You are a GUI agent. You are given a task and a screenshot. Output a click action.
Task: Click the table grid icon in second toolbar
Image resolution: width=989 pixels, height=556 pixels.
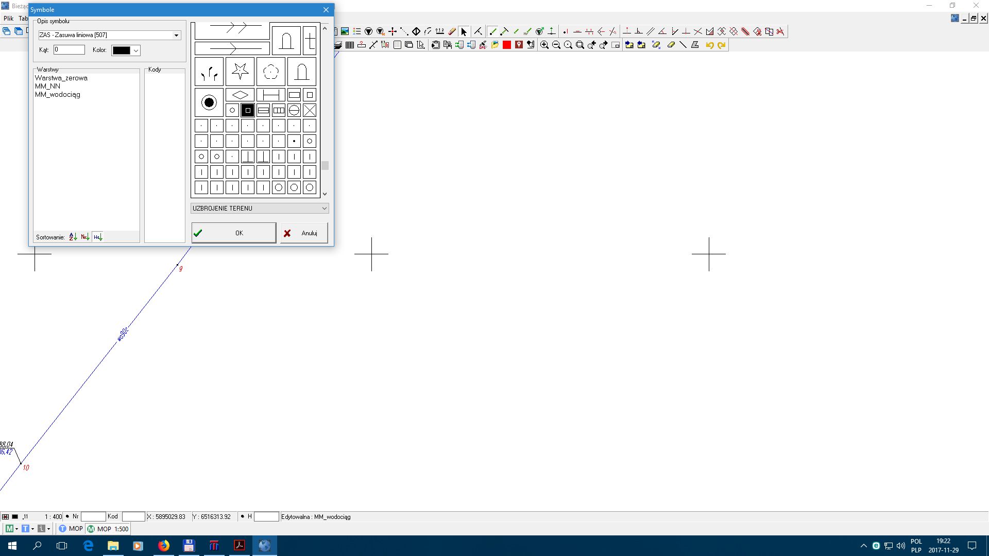click(350, 45)
